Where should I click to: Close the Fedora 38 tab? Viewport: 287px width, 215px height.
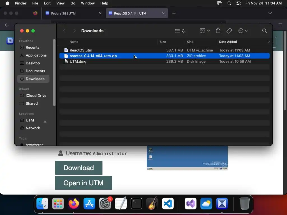100,13
